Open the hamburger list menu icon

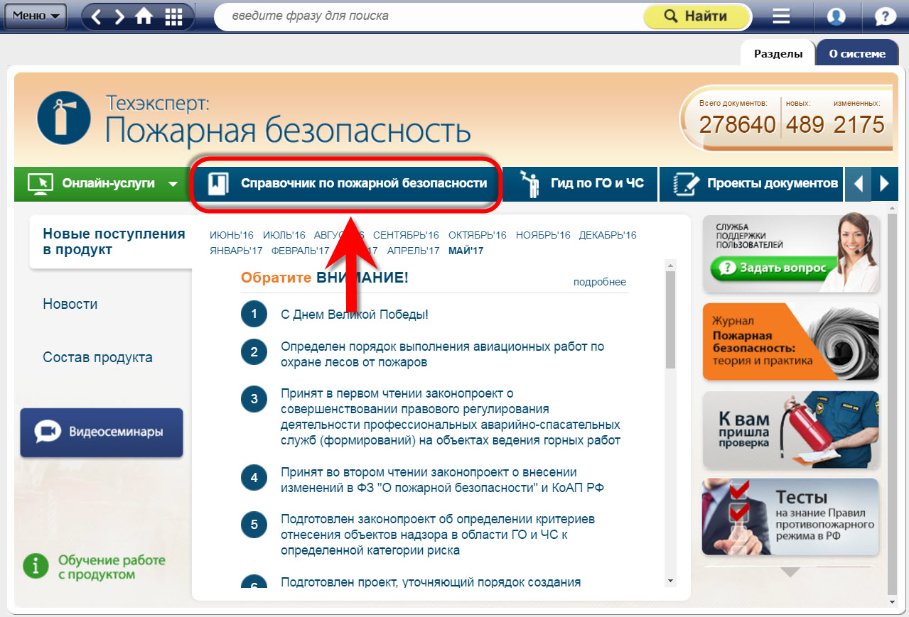pos(781,16)
